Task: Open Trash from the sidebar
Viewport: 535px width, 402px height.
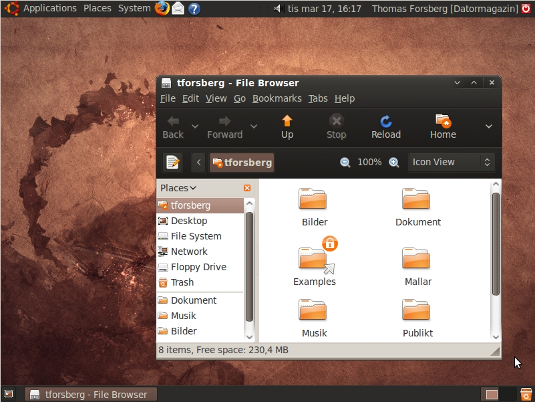Action: [x=200, y=282]
